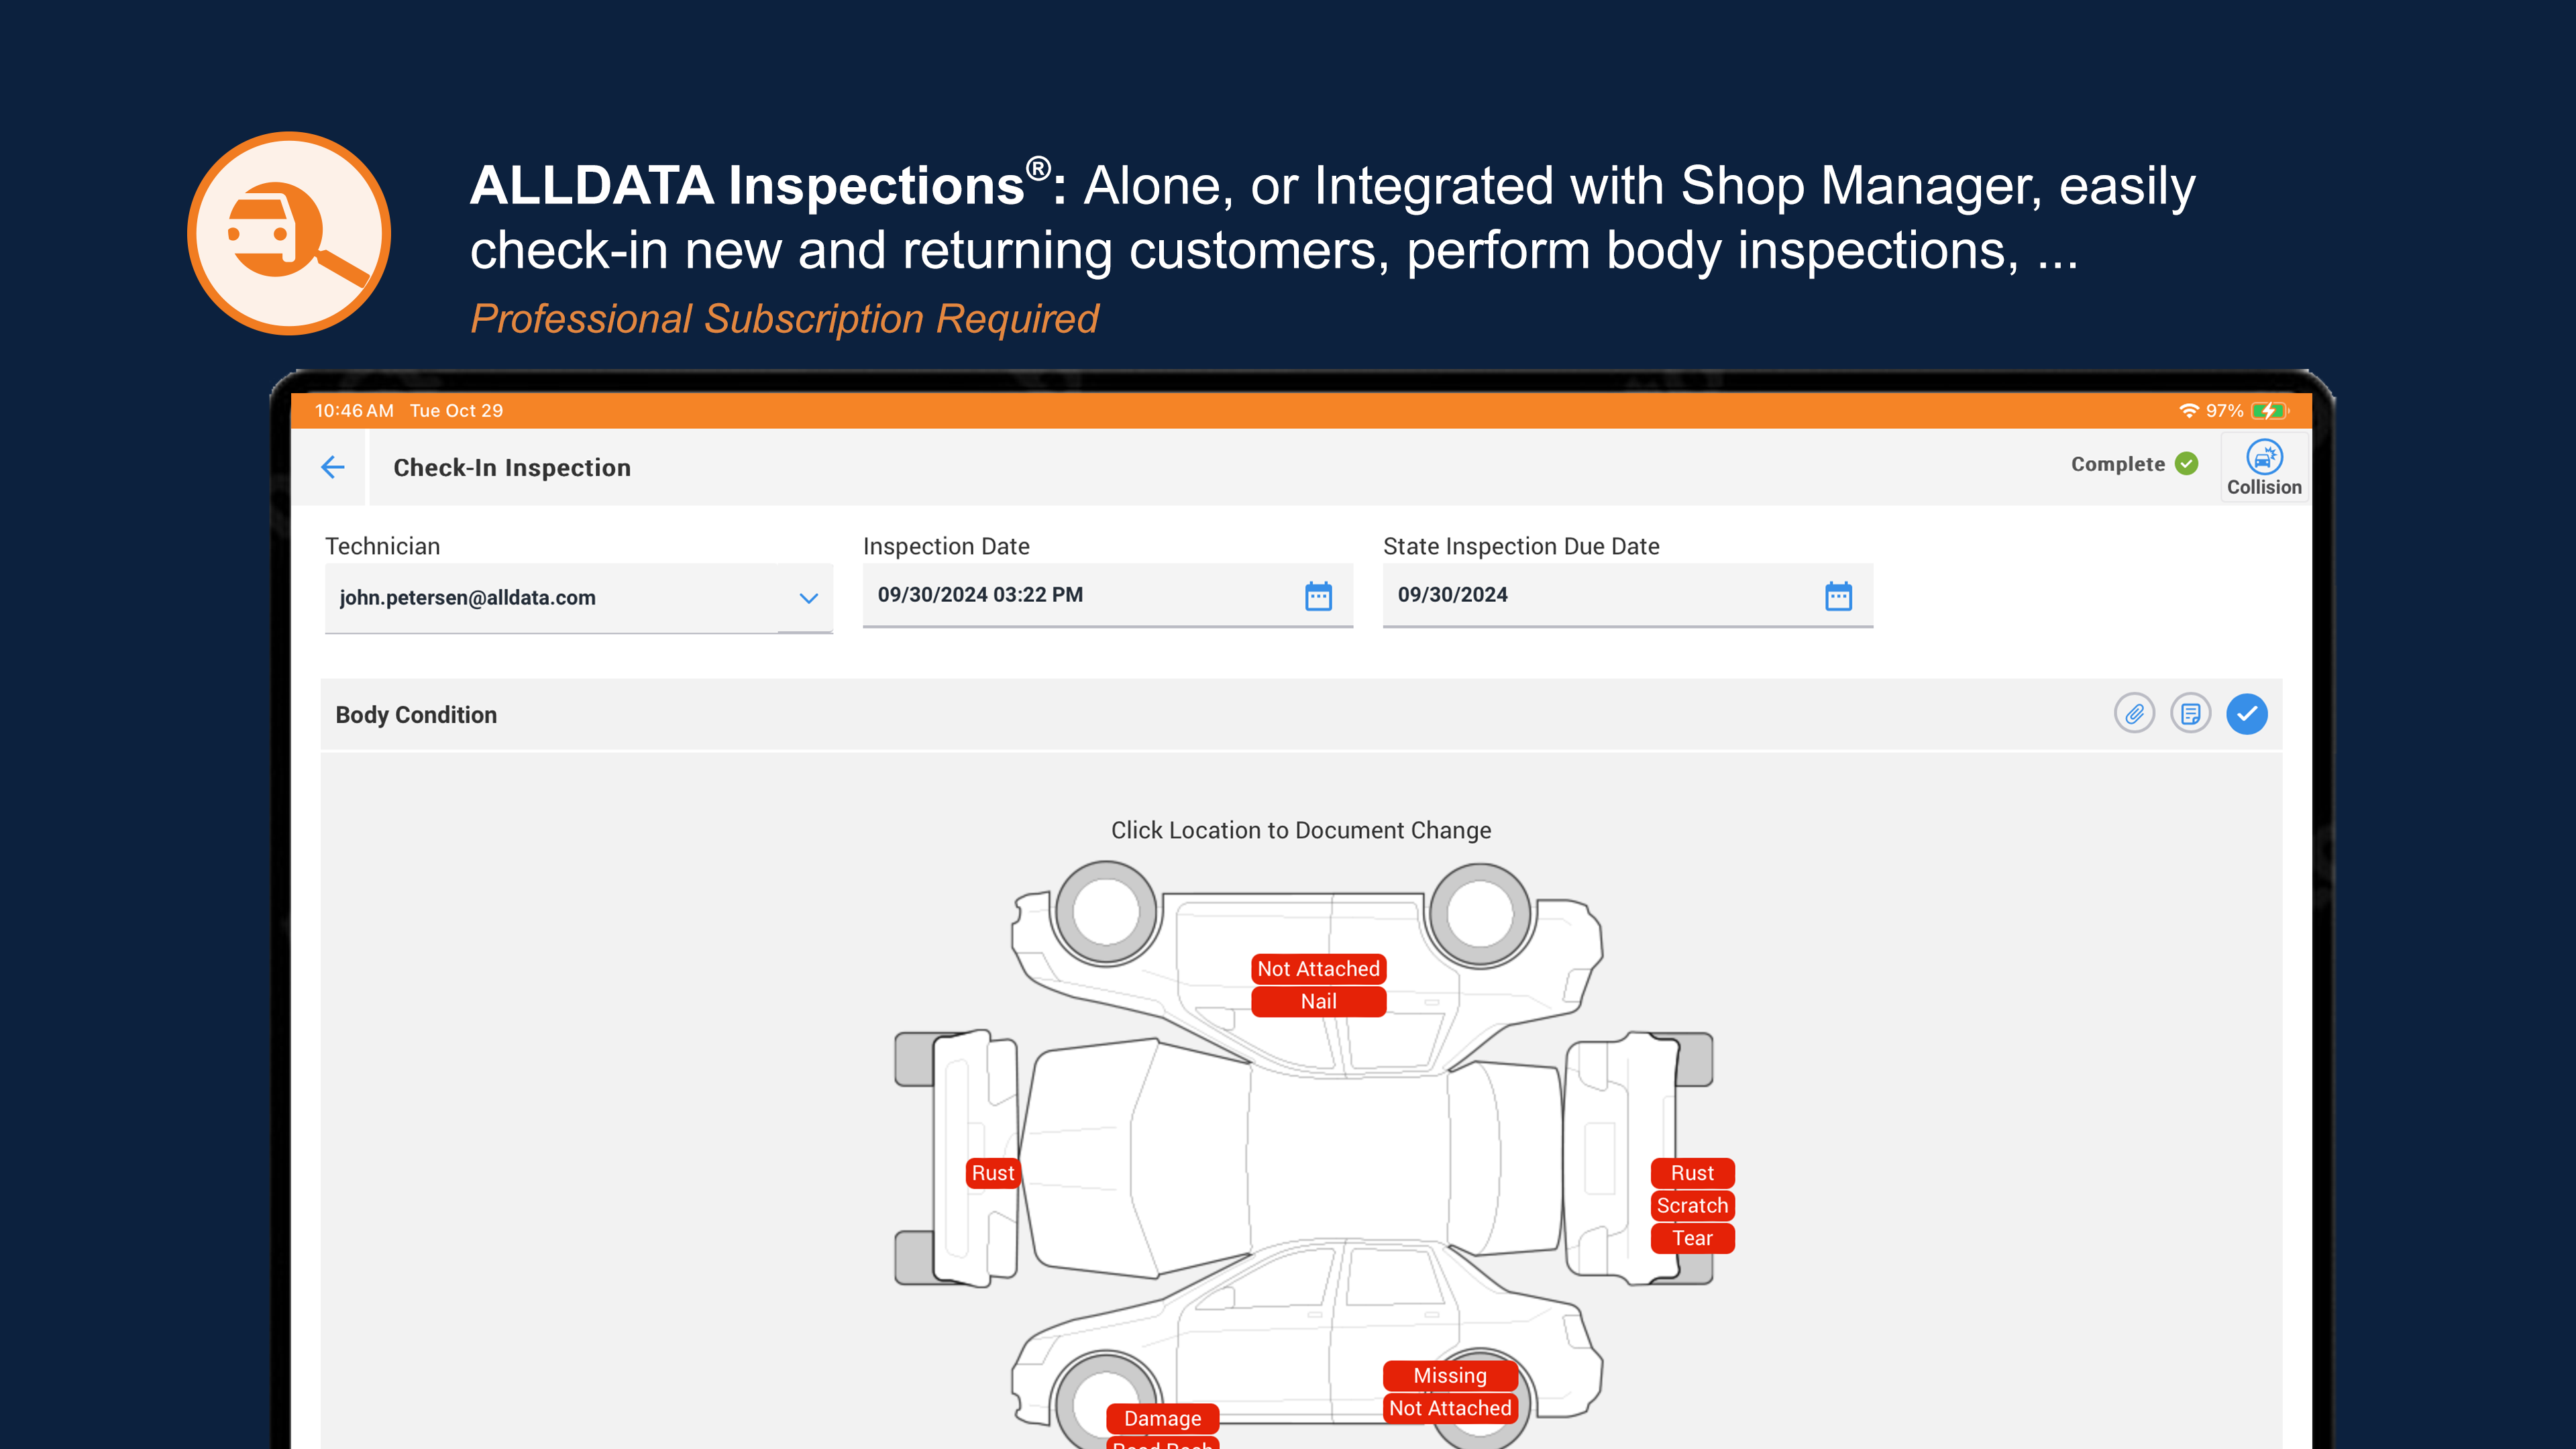Open the Body Condition notes icon

coord(2190,714)
